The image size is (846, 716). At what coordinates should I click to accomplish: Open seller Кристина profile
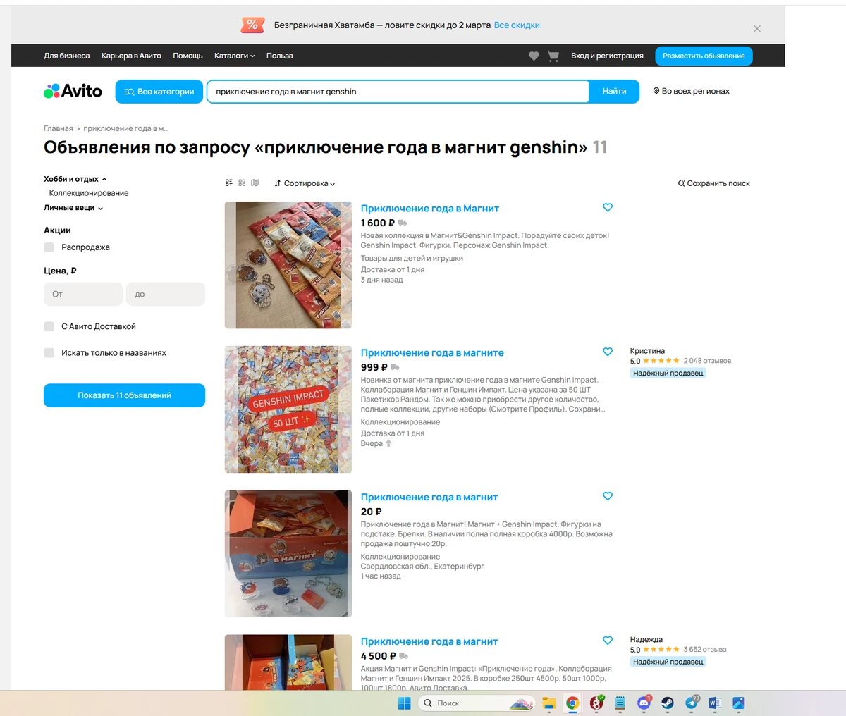coord(647,351)
